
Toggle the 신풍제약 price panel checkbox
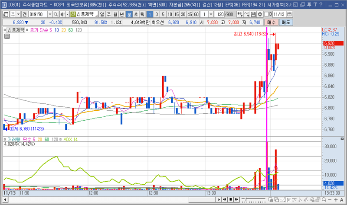coord(5,30)
